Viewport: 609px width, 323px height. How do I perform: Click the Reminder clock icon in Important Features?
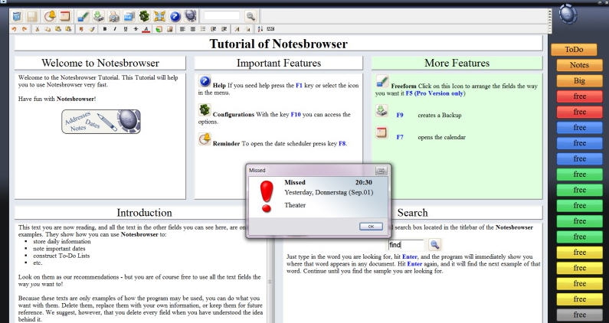[x=205, y=139]
